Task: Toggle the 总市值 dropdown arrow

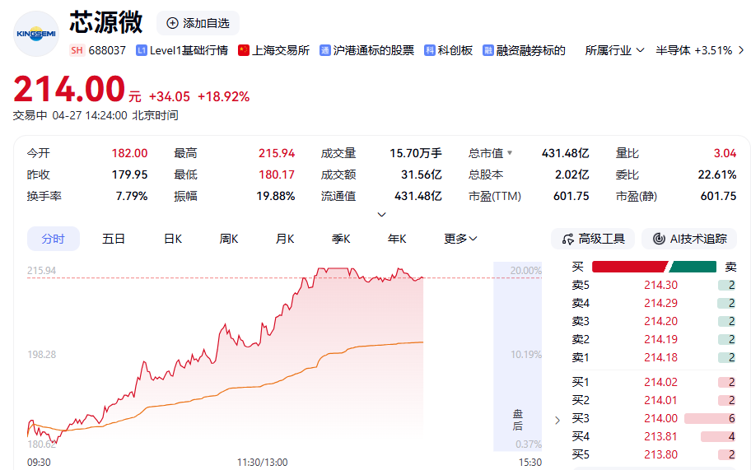Action: tap(510, 153)
